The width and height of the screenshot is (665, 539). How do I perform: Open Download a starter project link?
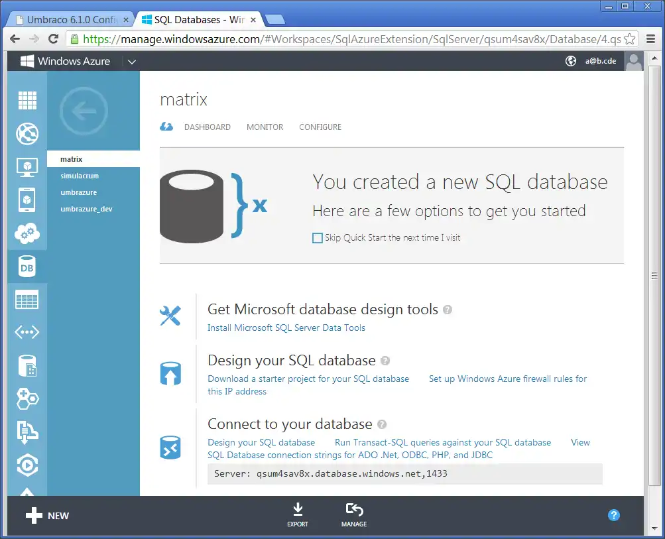(308, 379)
